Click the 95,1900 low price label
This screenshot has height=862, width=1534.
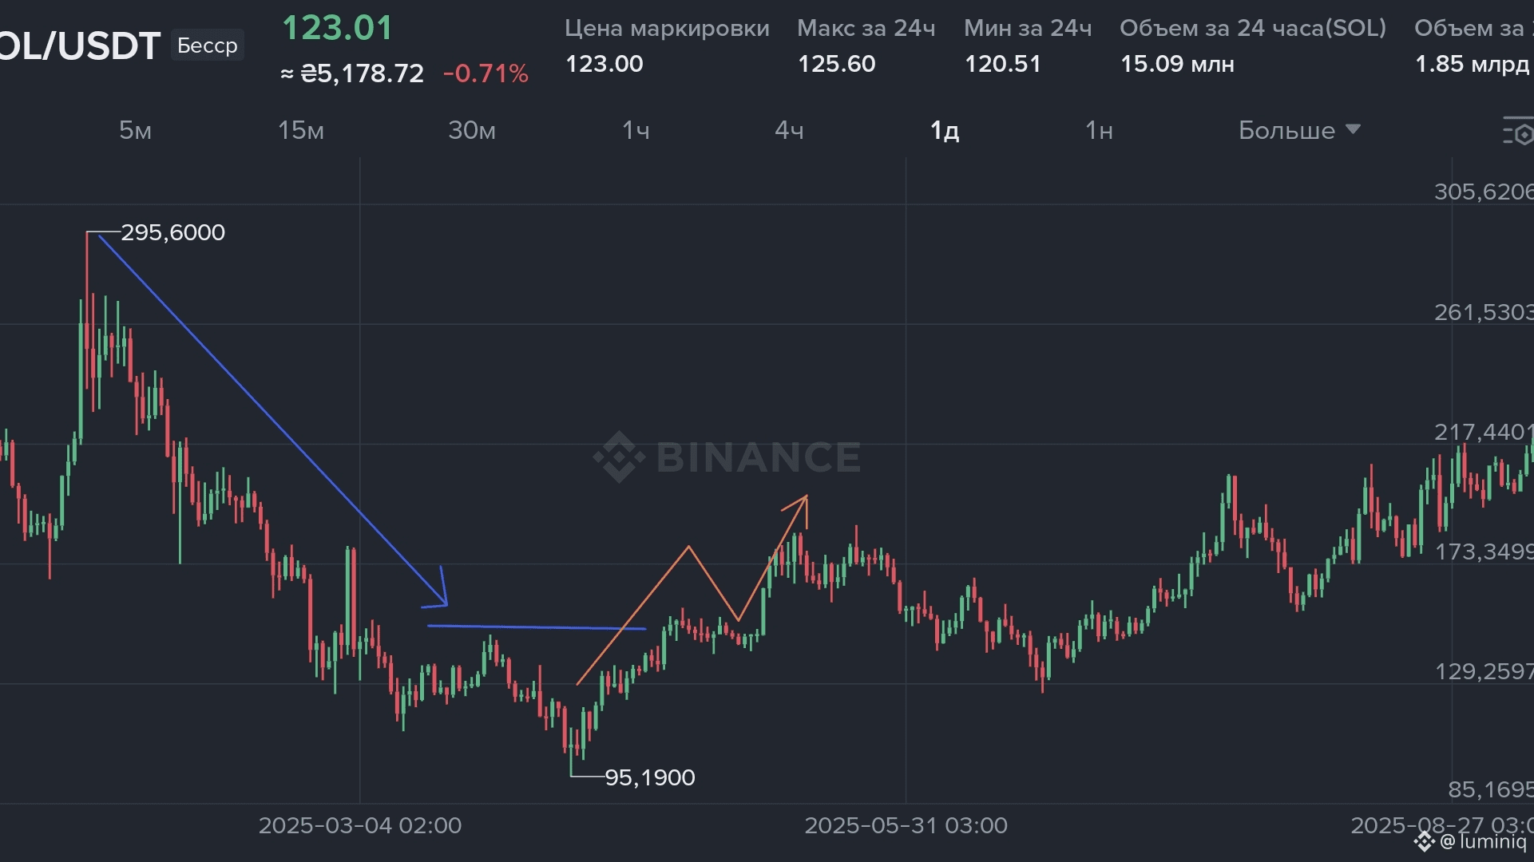click(649, 777)
